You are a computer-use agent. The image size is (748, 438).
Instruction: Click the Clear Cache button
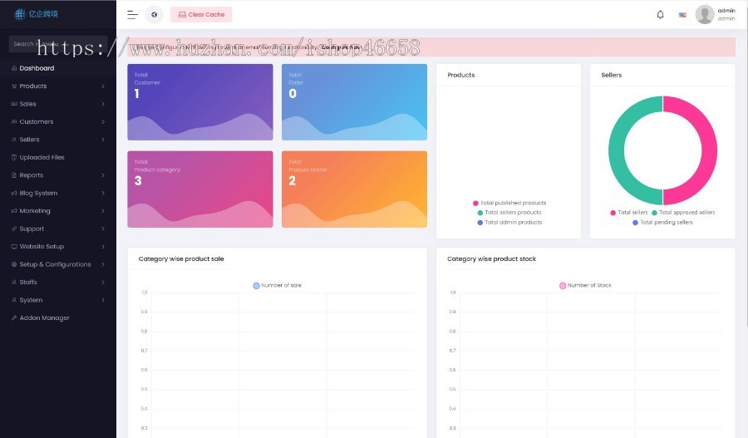[x=201, y=15]
